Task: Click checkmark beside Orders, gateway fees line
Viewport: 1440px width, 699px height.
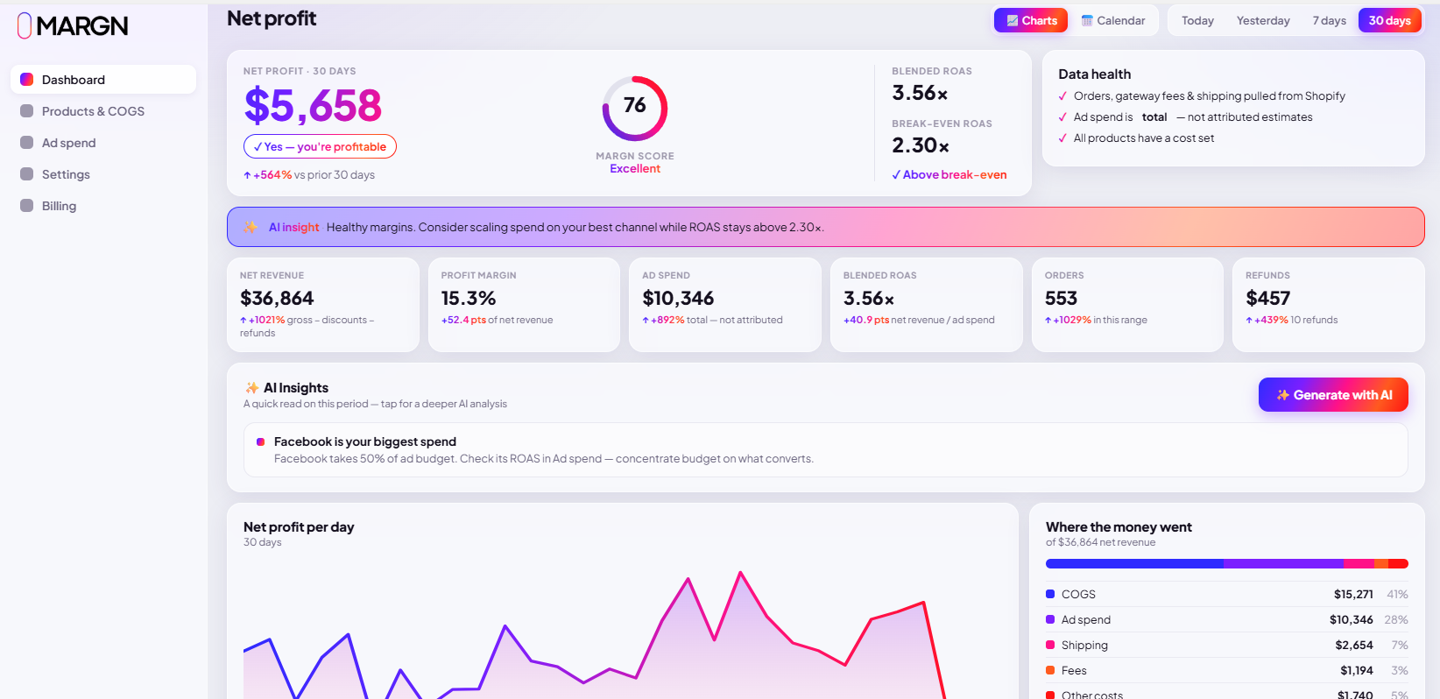Action: (1062, 96)
